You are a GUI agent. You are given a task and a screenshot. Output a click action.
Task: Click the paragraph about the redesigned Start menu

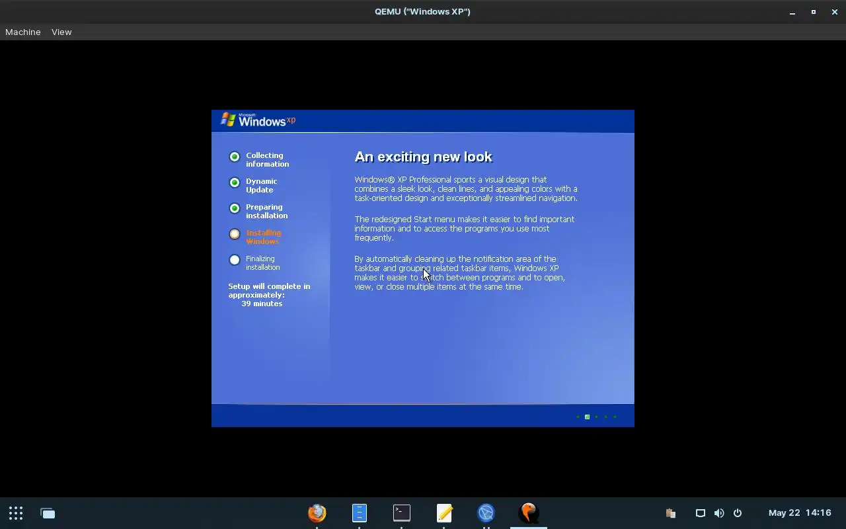[x=465, y=228]
